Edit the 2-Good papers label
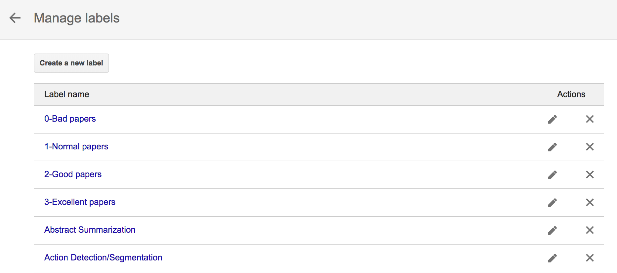617x273 pixels. [x=553, y=175]
